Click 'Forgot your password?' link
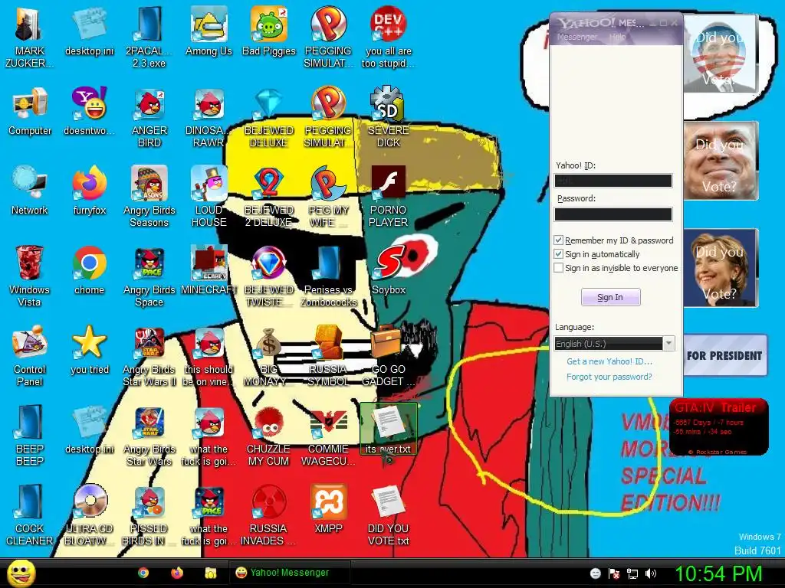The height and width of the screenshot is (588, 785). pos(609,377)
